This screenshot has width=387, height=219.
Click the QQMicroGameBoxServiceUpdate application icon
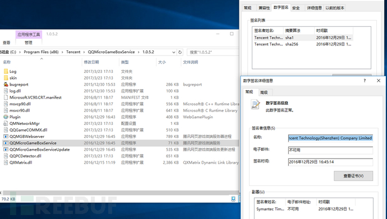tap(6, 150)
